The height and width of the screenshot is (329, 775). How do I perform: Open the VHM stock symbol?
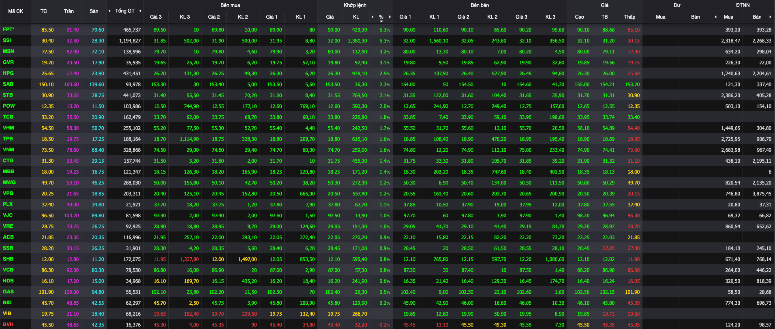coord(8,128)
